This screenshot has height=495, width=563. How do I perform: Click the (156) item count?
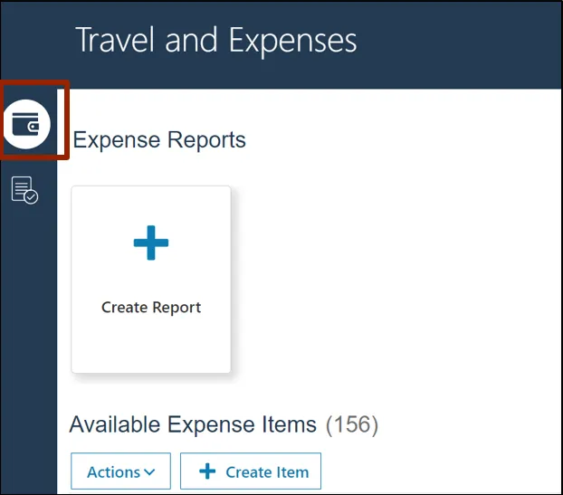(x=351, y=424)
